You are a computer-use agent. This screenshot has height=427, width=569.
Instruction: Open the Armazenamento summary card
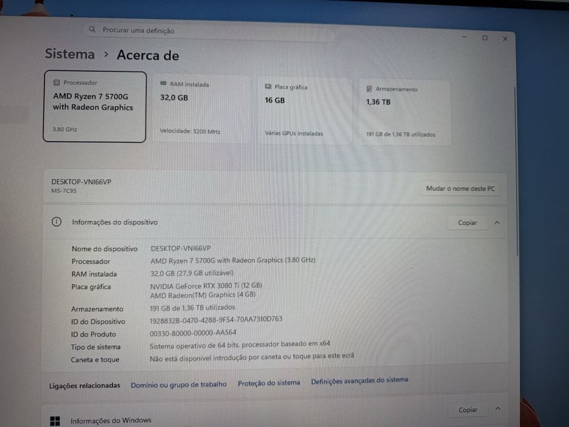pyautogui.click(x=405, y=112)
